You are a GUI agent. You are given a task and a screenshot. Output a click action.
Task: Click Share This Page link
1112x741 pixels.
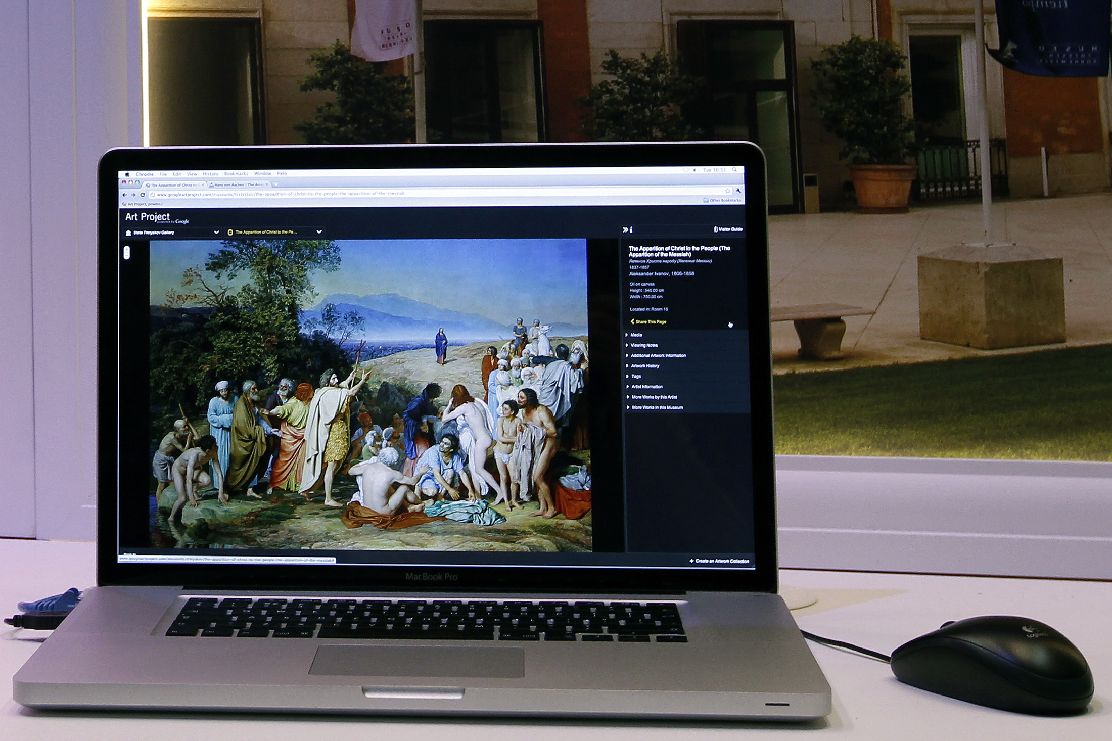click(x=650, y=322)
